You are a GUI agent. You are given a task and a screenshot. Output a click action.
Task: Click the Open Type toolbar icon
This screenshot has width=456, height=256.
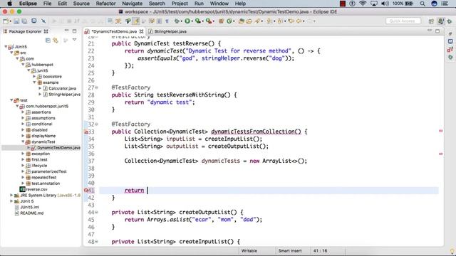tap(241, 21)
